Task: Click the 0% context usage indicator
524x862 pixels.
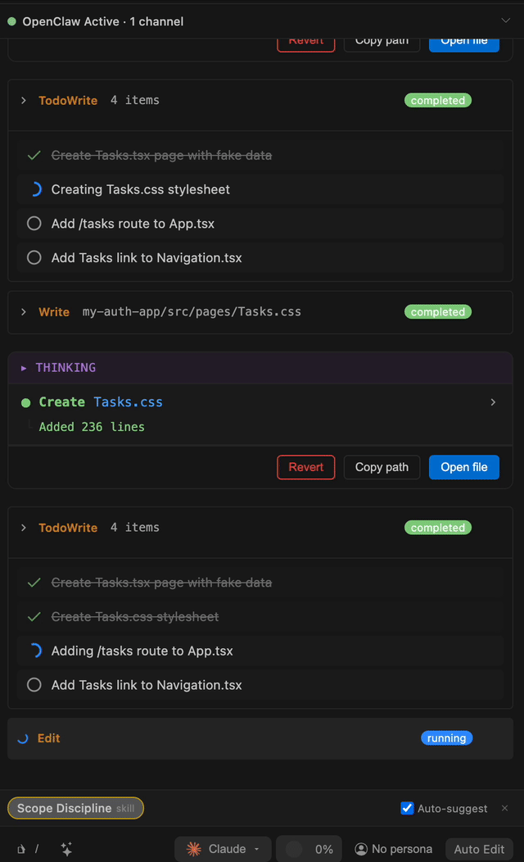Action: click(x=309, y=849)
